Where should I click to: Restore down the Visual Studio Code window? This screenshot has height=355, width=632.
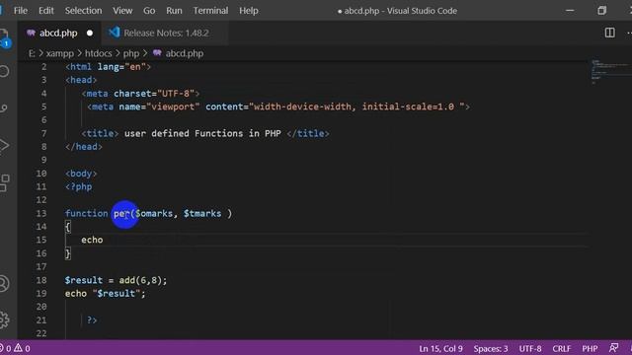point(601,11)
